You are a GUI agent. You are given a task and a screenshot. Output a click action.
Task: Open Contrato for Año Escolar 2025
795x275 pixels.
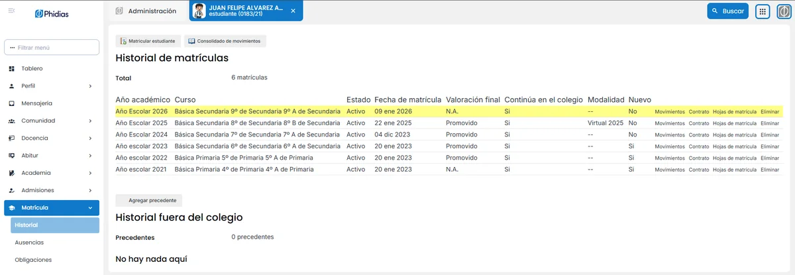(699, 123)
